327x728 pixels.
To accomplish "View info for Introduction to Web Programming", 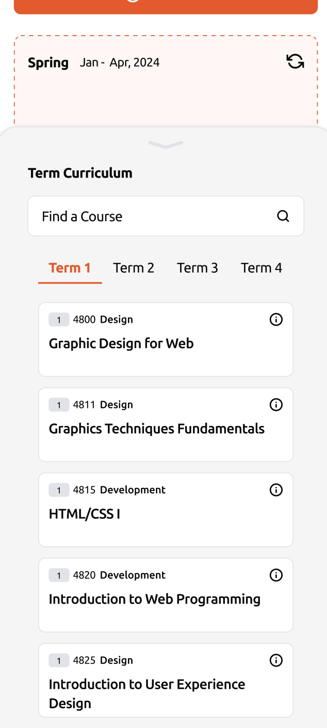I will coord(276,575).
